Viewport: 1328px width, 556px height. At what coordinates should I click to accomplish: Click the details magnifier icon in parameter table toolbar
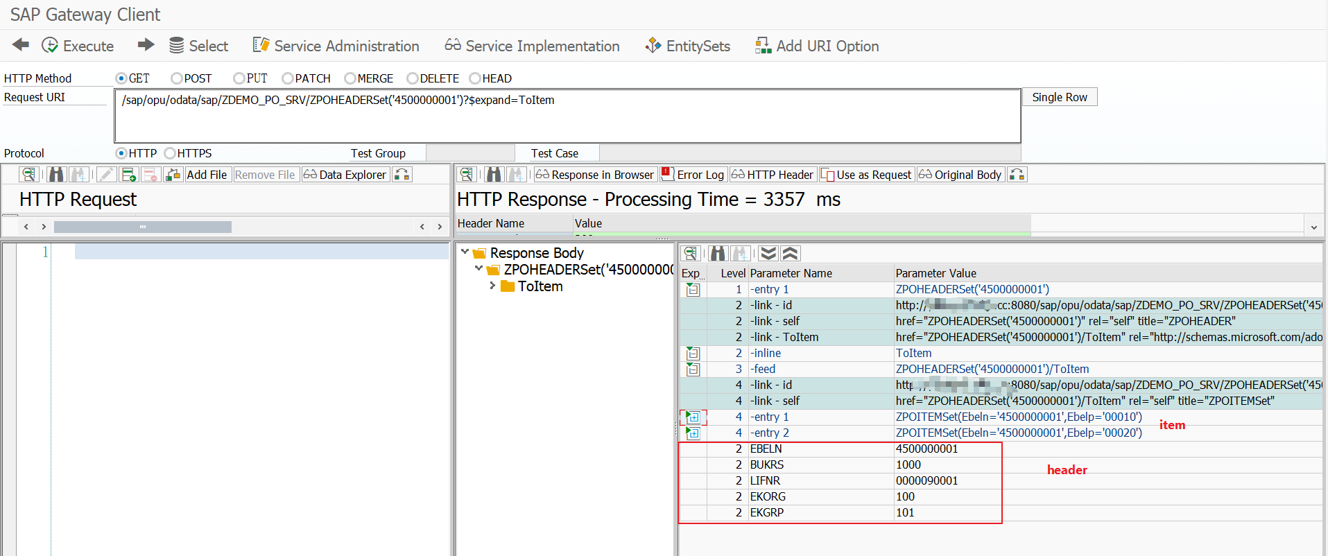691,254
